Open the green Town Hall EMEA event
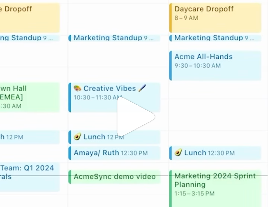The image size is (268, 207). point(30,98)
